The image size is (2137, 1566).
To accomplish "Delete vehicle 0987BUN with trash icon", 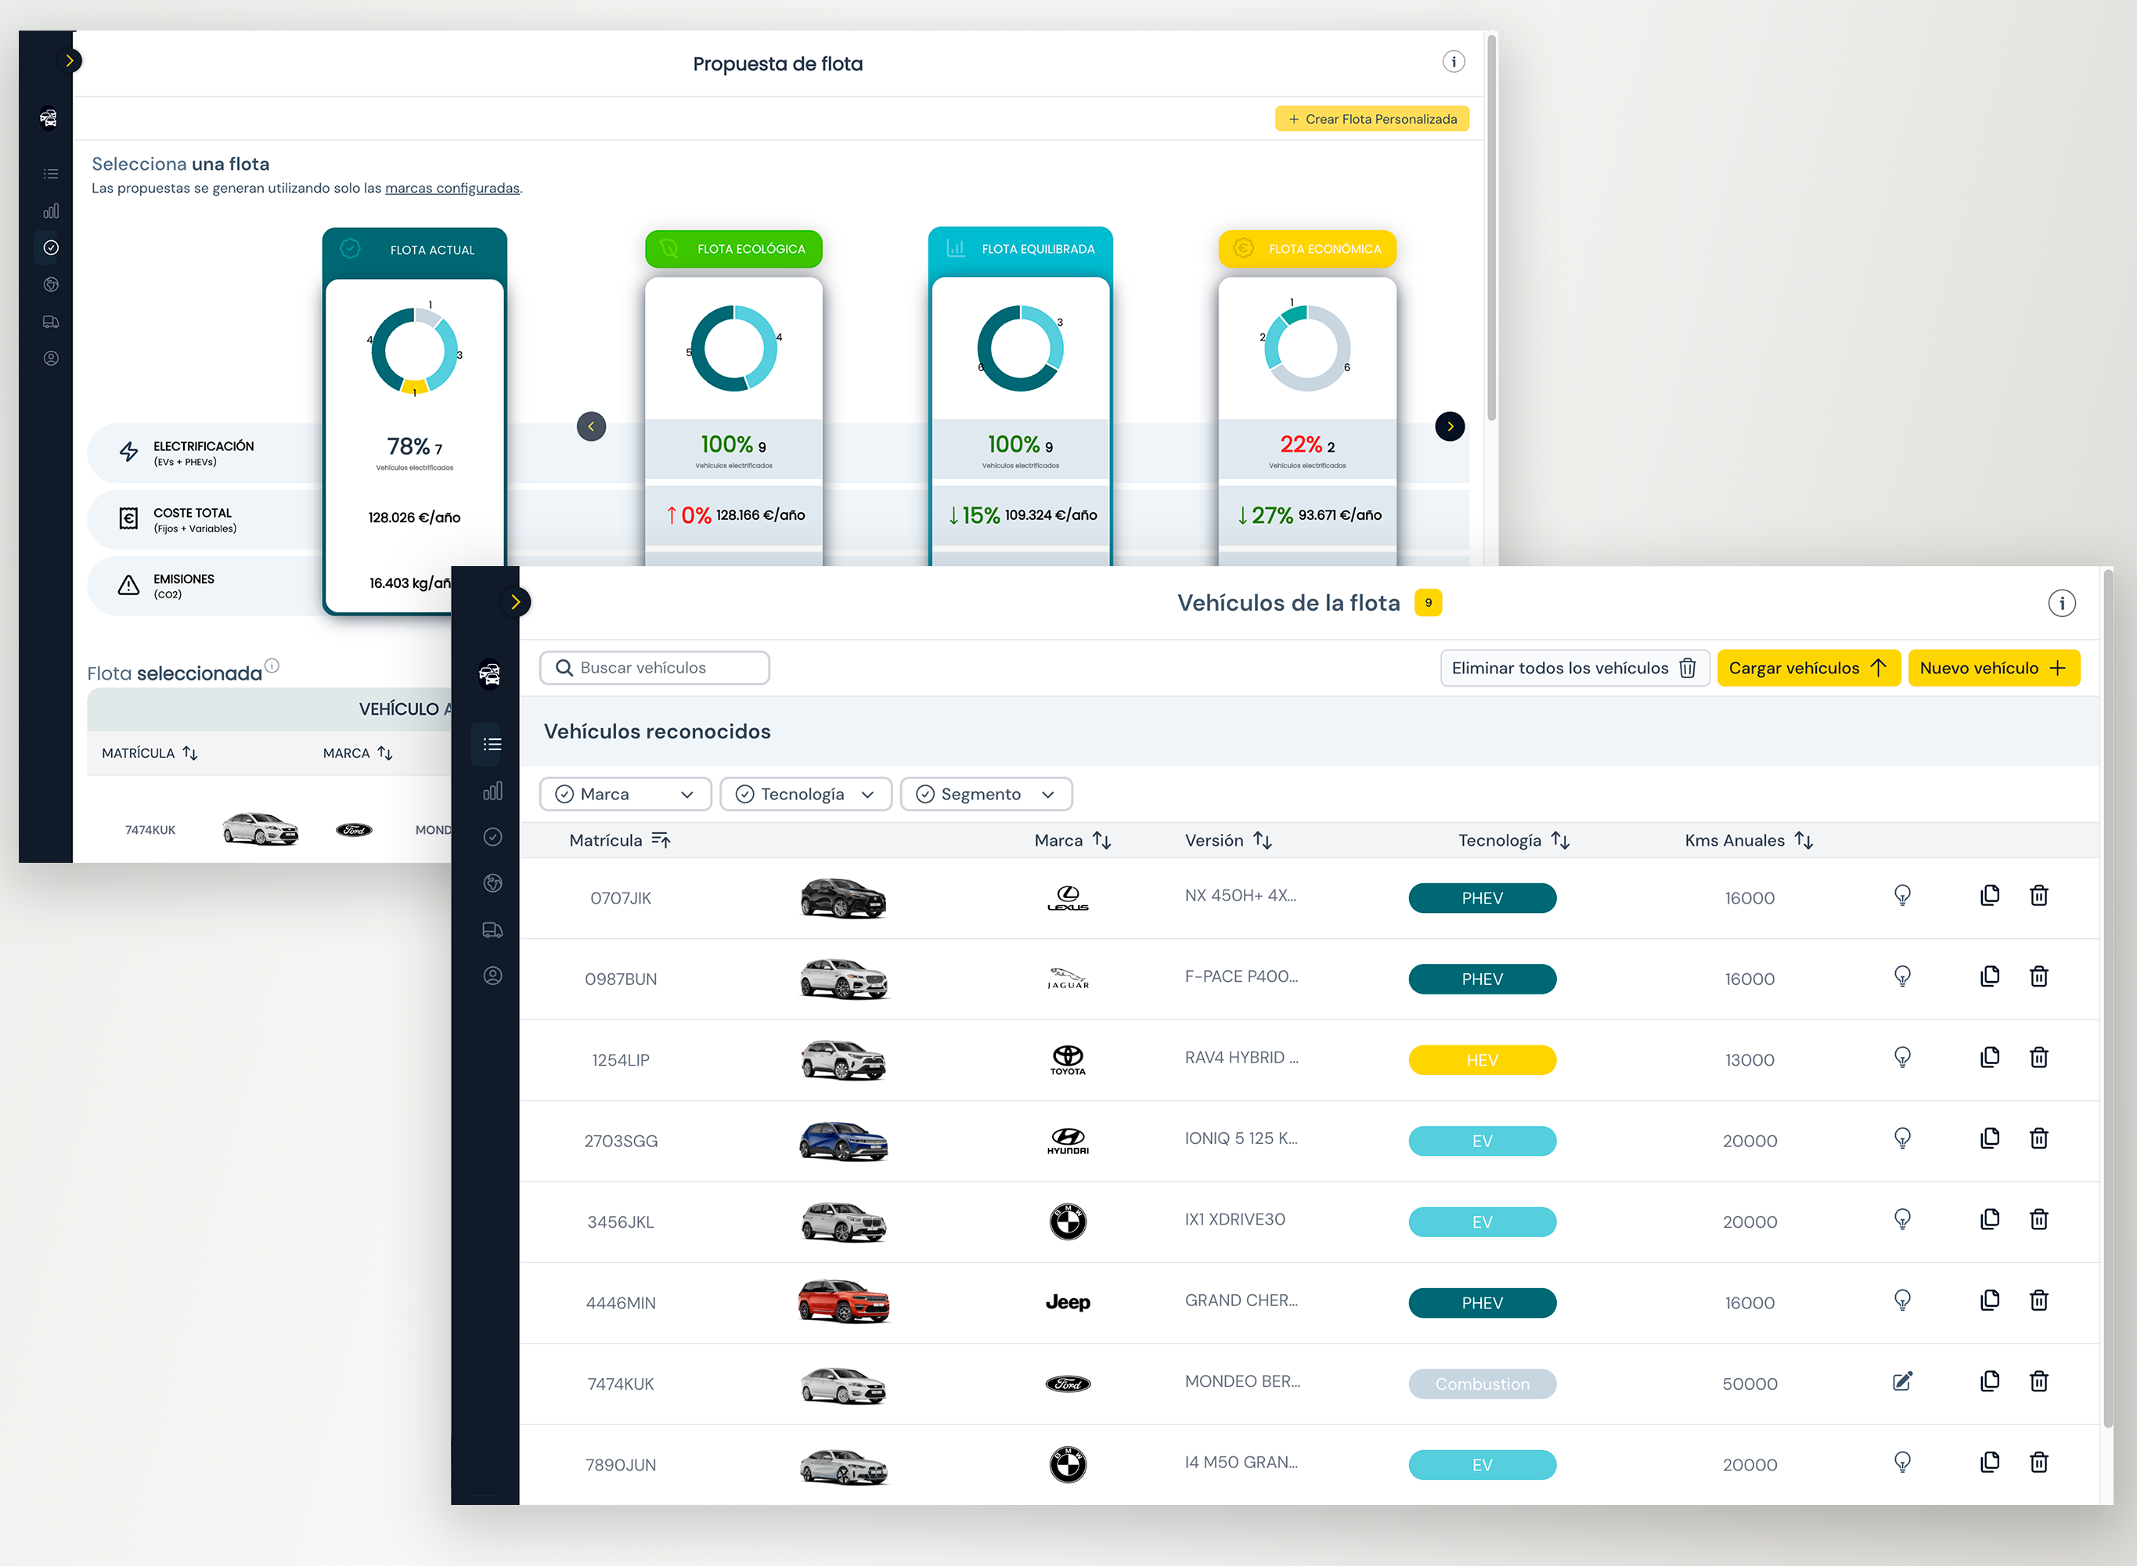I will point(2038,976).
